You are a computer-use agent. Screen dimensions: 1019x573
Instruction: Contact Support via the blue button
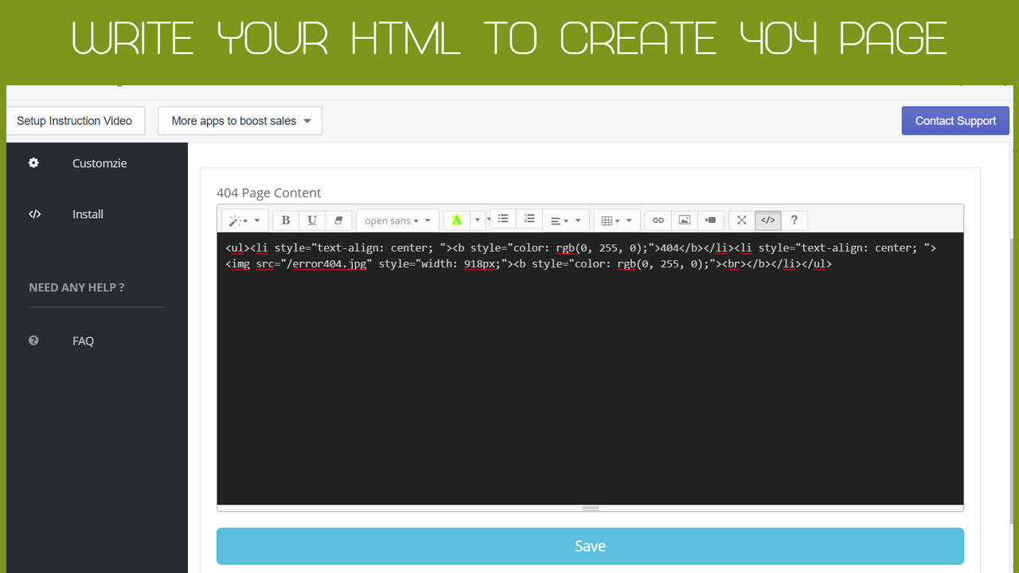coord(955,120)
